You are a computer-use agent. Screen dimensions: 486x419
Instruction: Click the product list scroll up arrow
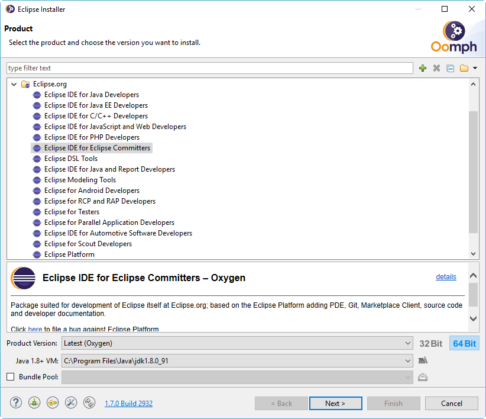(x=473, y=84)
